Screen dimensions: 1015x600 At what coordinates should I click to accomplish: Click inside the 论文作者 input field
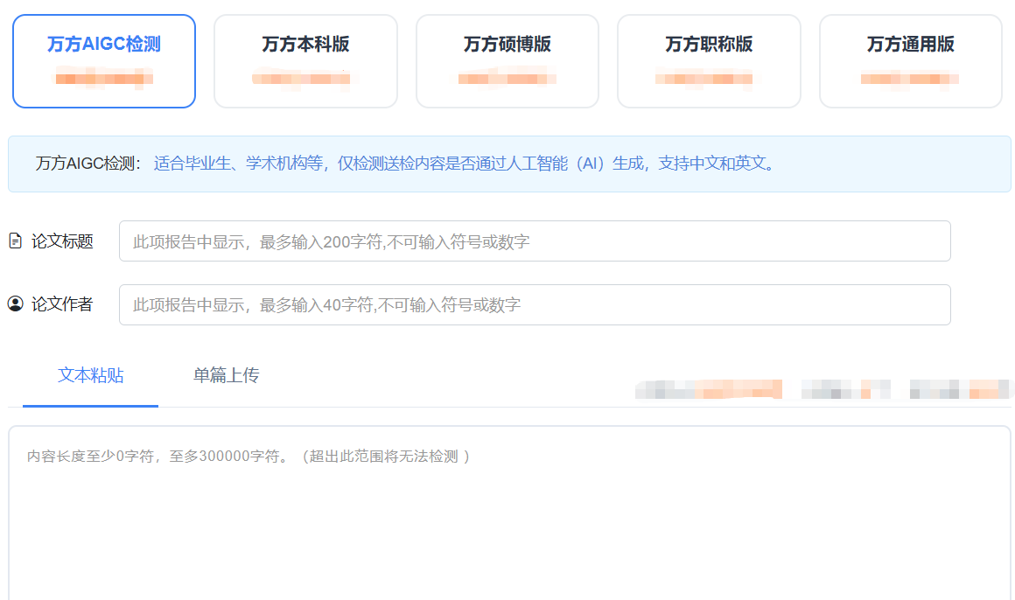[535, 305]
